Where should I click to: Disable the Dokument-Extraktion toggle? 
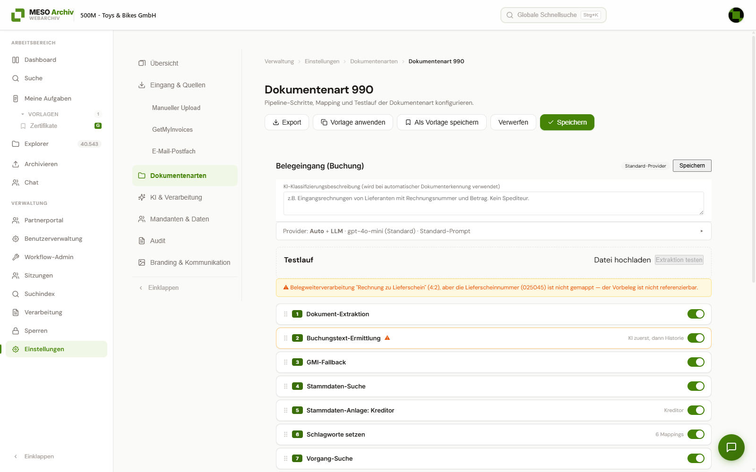(x=696, y=314)
